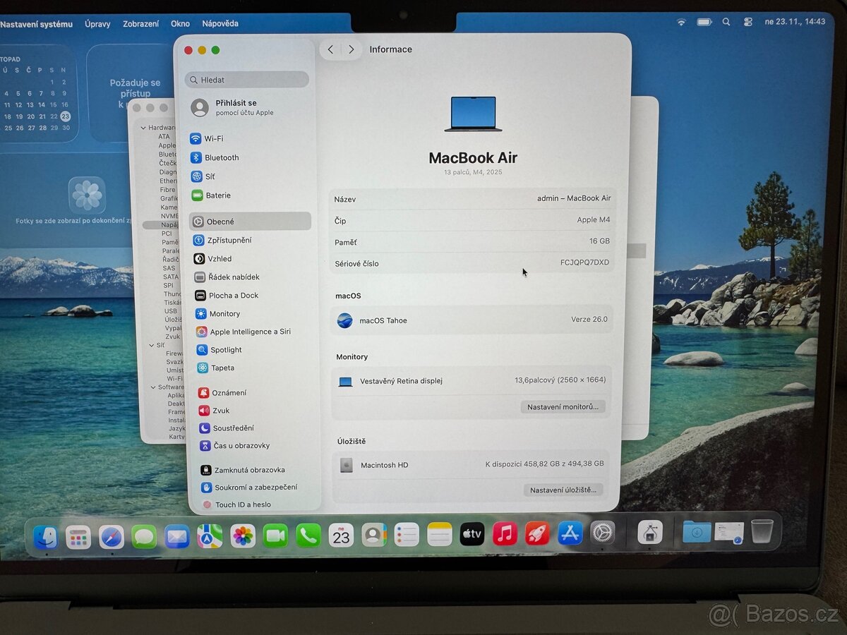Viewport: 847px width, 635px height.
Task: Click the Nastavení úložiště button
Action: (x=563, y=489)
